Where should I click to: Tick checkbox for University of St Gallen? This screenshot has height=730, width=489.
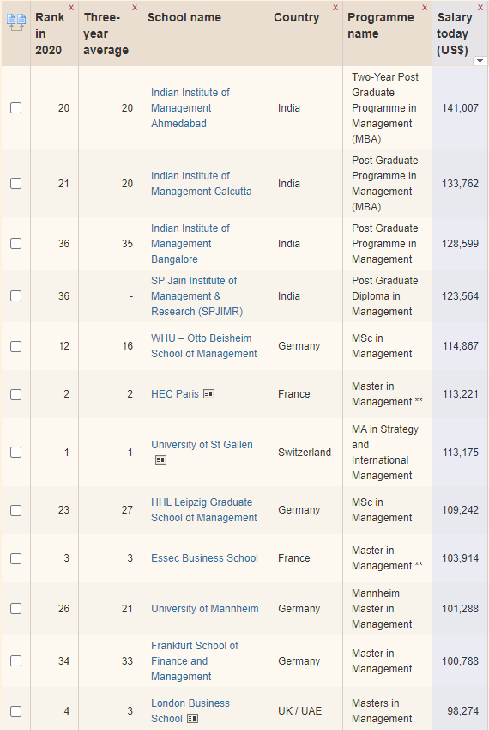tap(15, 452)
